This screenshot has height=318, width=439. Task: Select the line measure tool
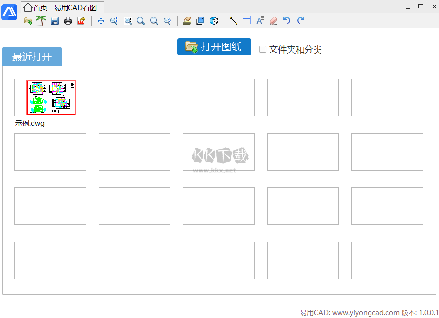(233, 21)
